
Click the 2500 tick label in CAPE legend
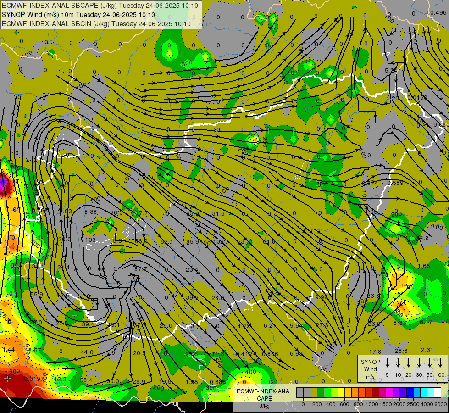pyautogui.click(x=413, y=404)
